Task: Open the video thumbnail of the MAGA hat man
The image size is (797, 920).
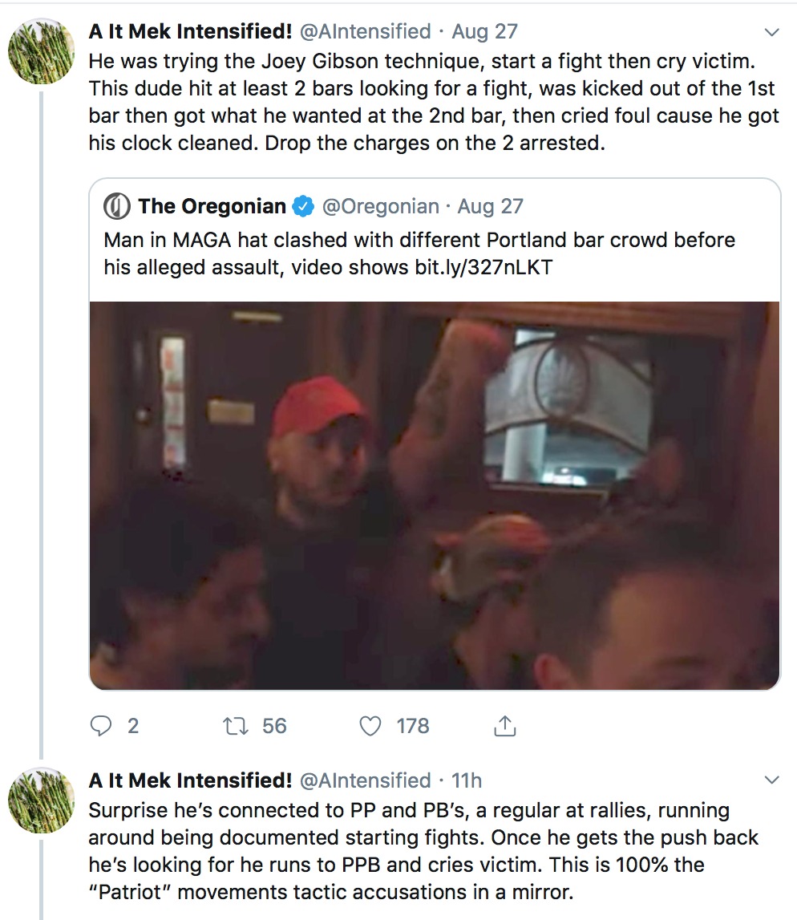Action: click(x=435, y=495)
